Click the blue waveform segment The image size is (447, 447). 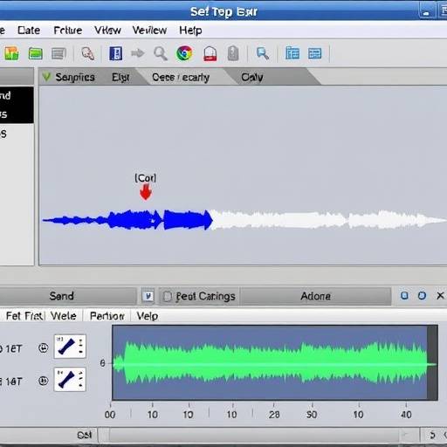[x=128, y=220]
